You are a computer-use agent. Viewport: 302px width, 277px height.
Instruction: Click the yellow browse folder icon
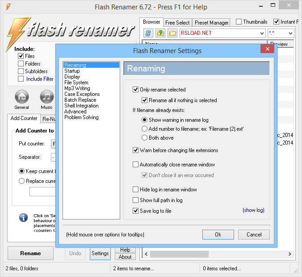pyautogui.click(x=172, y=33)
